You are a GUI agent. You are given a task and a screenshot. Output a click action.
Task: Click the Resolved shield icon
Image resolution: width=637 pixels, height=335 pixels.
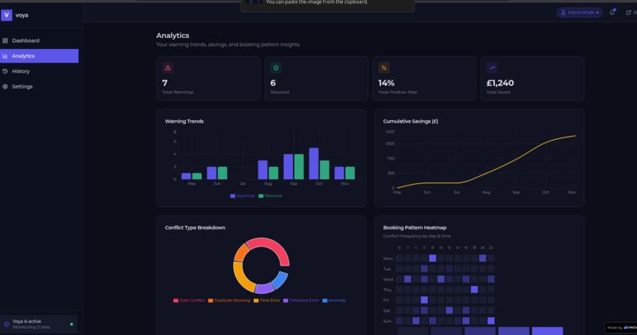tap(276, 68)
